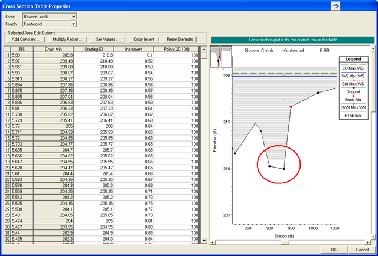Select RS cell 5.951

(x=22, y=67)
